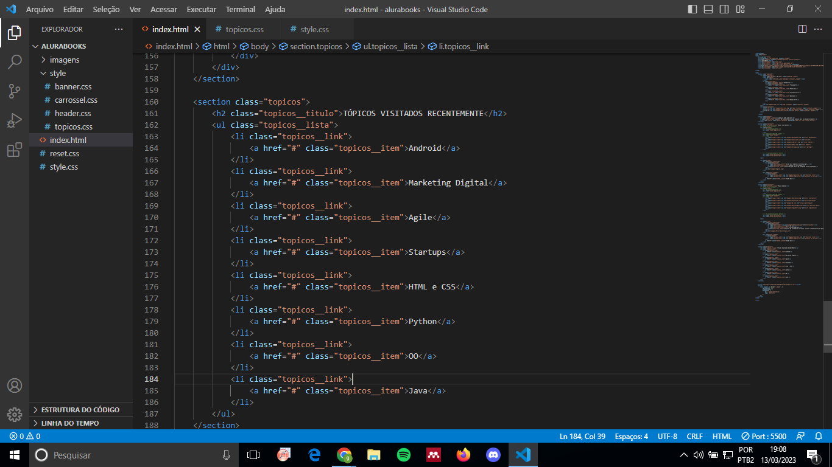
Task: Click the code minimap overview
Action: (x=789, y=176)
